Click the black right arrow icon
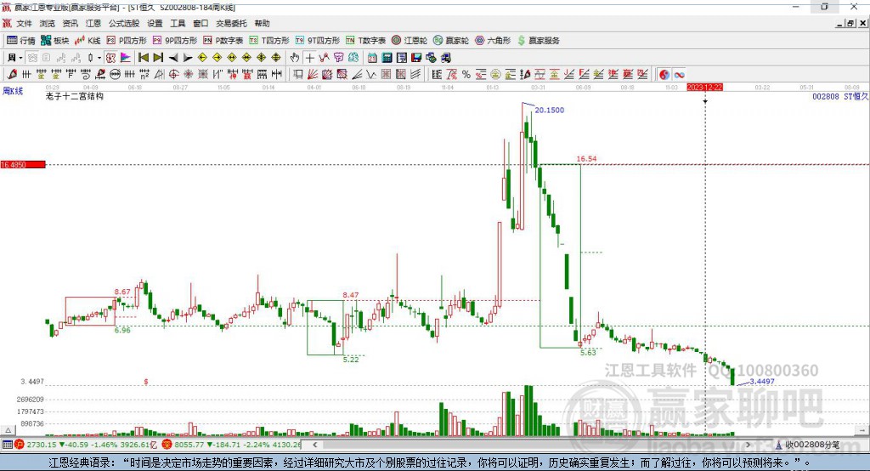The image size is (870, 471). 188,58
